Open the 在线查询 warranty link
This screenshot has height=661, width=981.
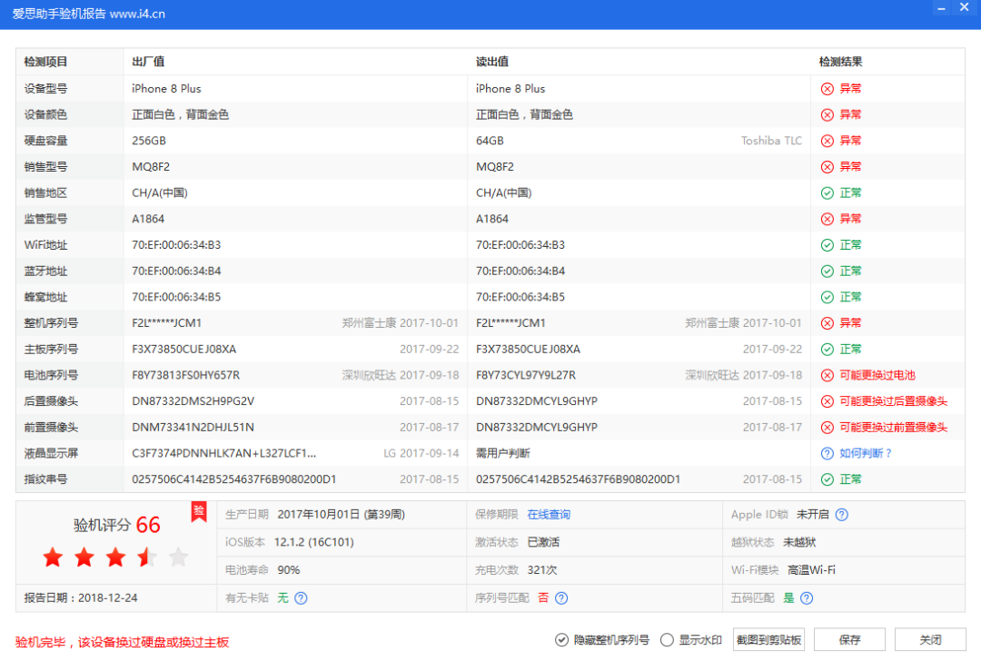[x=549, y=515]
